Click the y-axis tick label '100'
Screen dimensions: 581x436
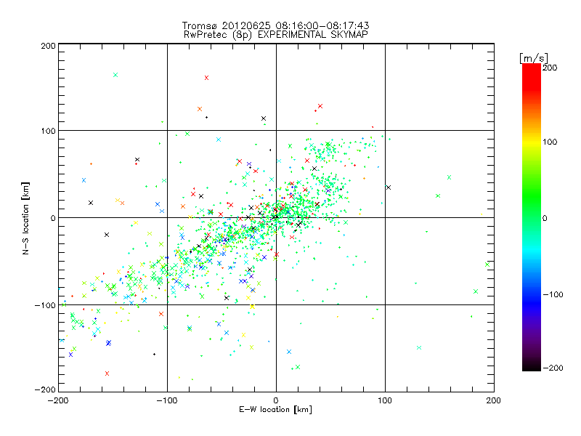click(x=48, y=131)
